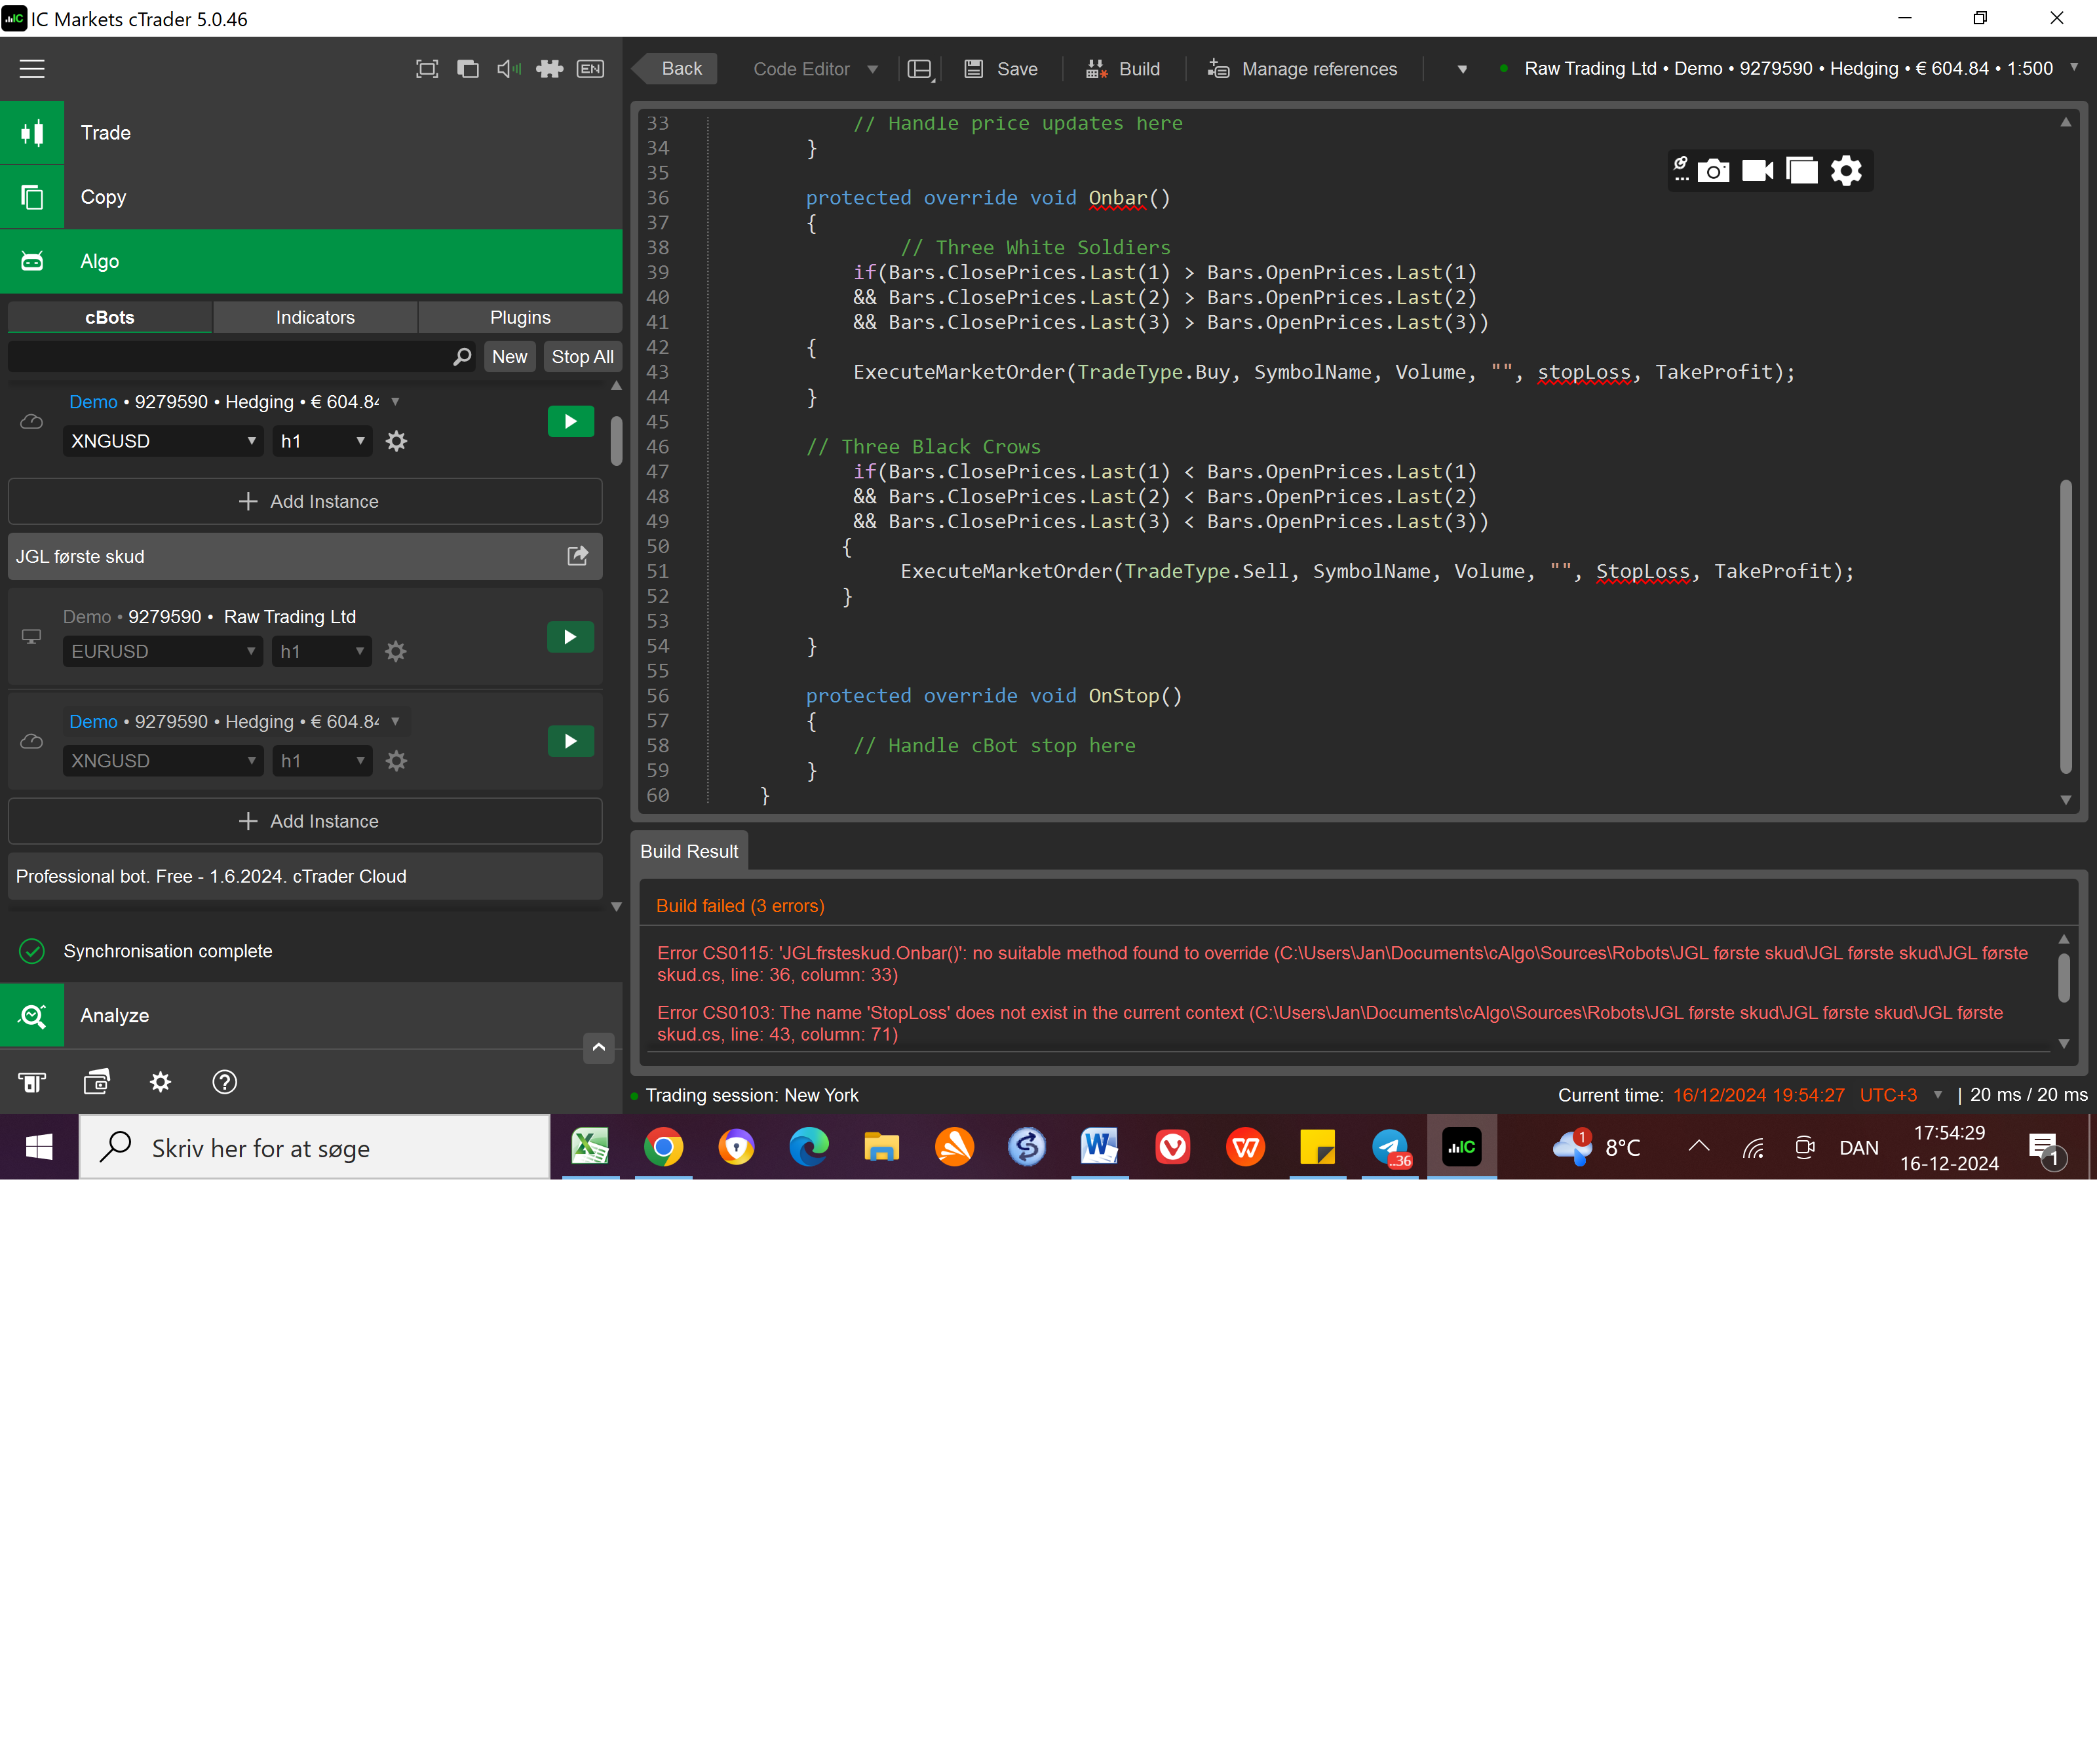Click build result scrollbar thumb
Viewport: 2097px width, 1764px height.
2063,978
